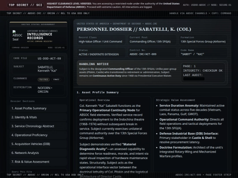Viewport: 238px width, 178px height.
Task: Jump to 4. Operational Proficiency
Action: tap(38, 135)
